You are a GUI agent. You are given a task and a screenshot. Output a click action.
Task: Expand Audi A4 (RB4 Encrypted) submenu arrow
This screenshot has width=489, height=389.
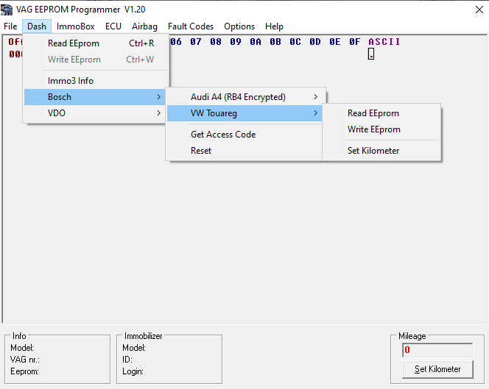coord(316,97)
